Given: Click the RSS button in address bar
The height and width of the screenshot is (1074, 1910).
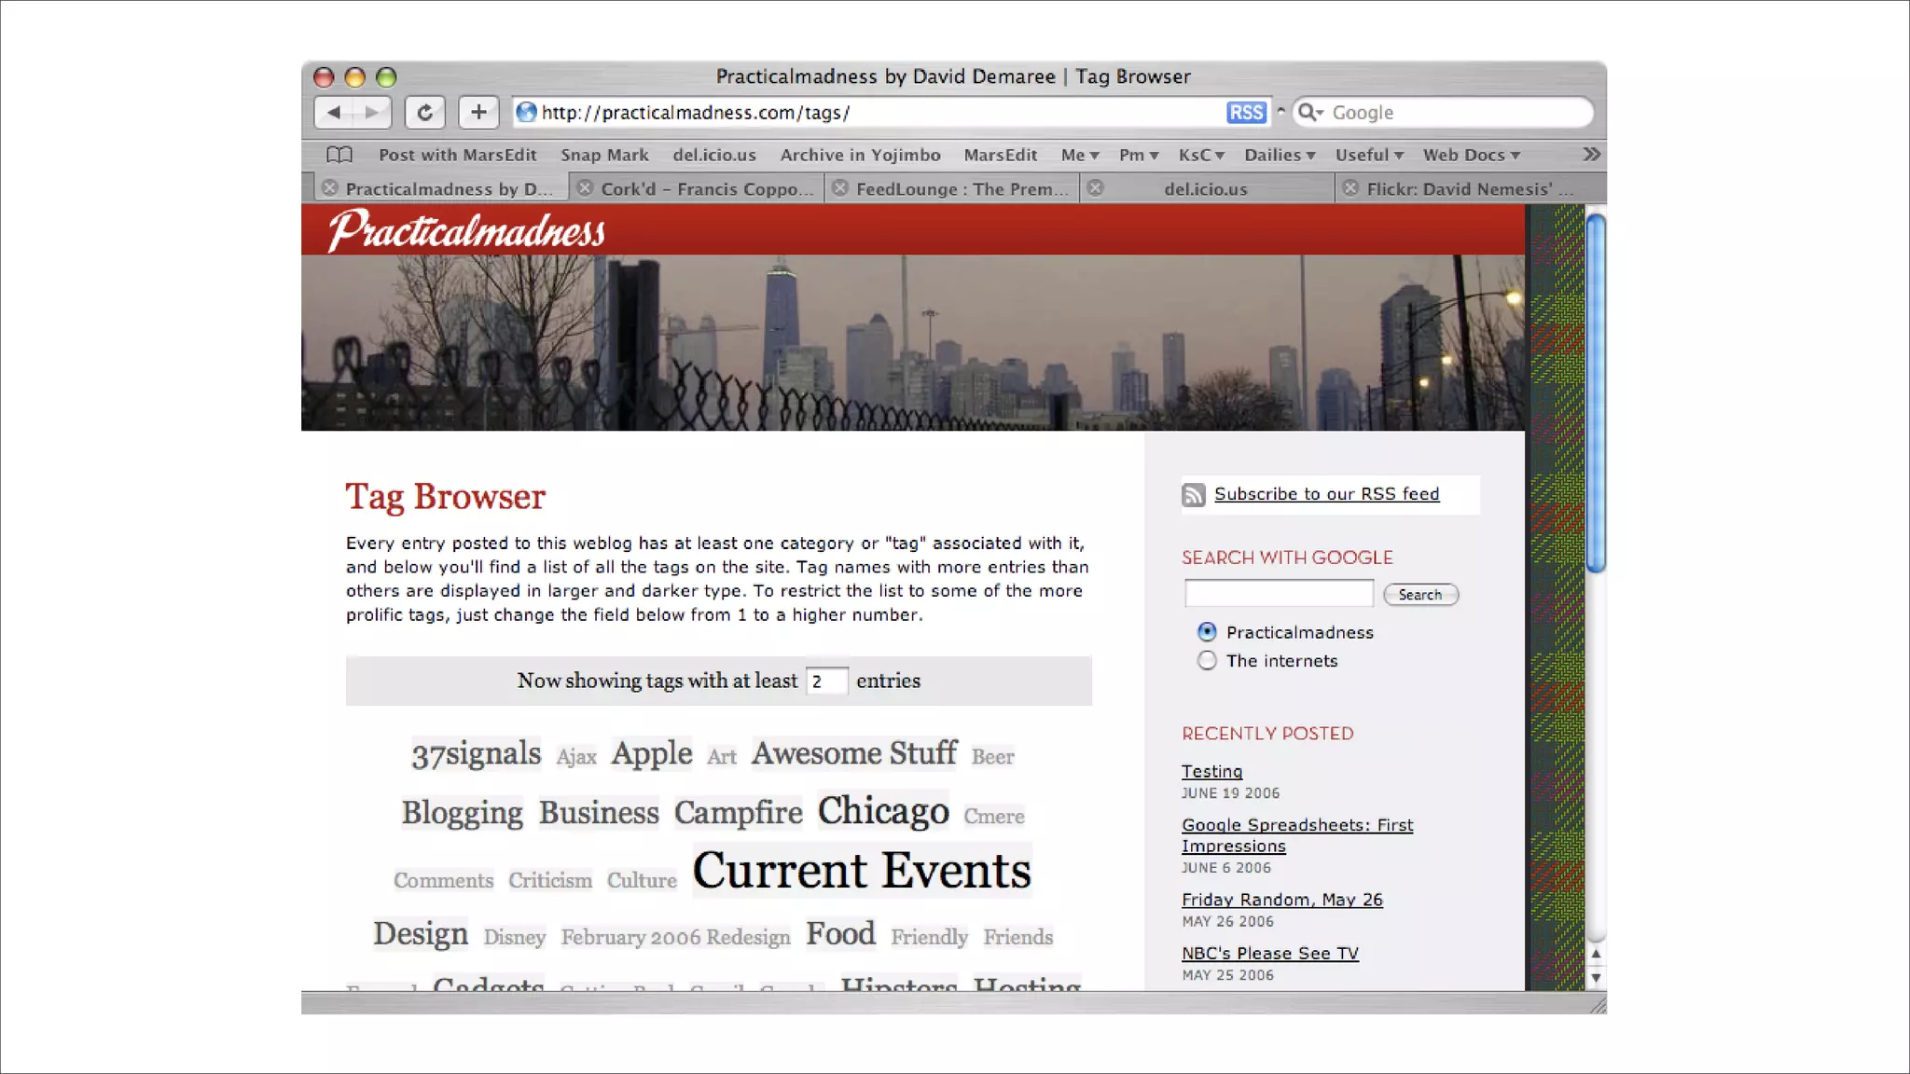Looking at the screenshot, I should tap(1245, 113).
